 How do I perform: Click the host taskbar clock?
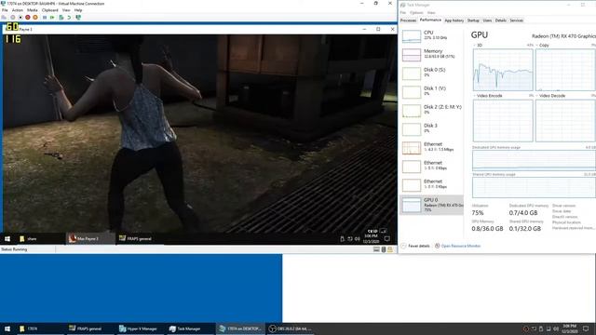[569, 328]
